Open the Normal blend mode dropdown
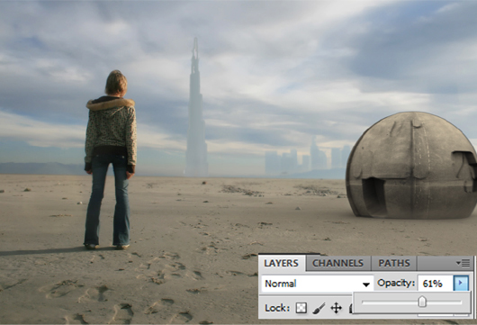Viewport: 477px width, 325px height. (318, 284)
